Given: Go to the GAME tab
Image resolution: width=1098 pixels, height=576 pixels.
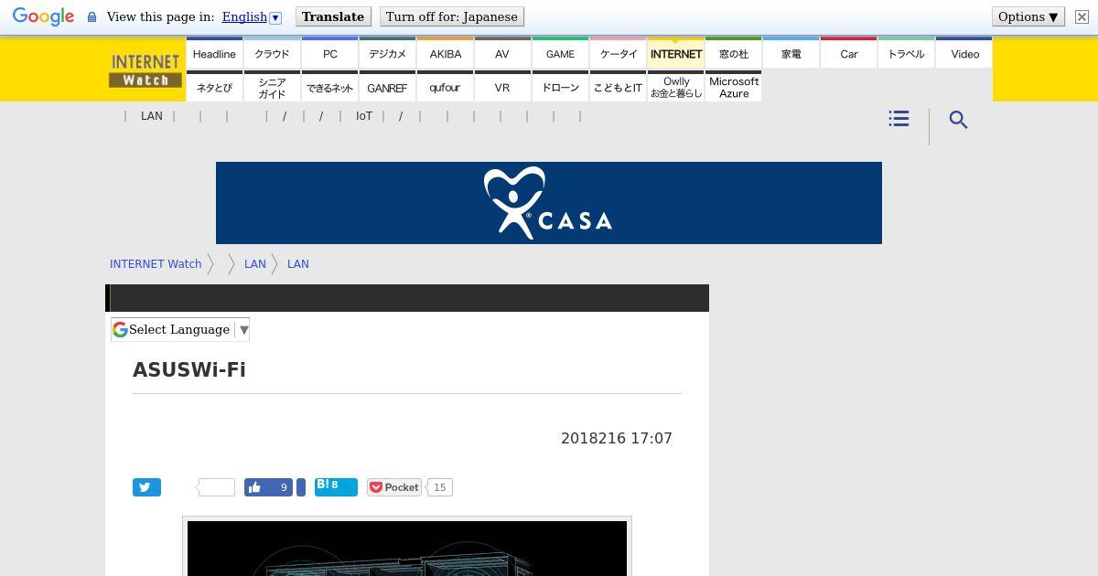Looking at the screenshot, I should (x=560, y=54).
